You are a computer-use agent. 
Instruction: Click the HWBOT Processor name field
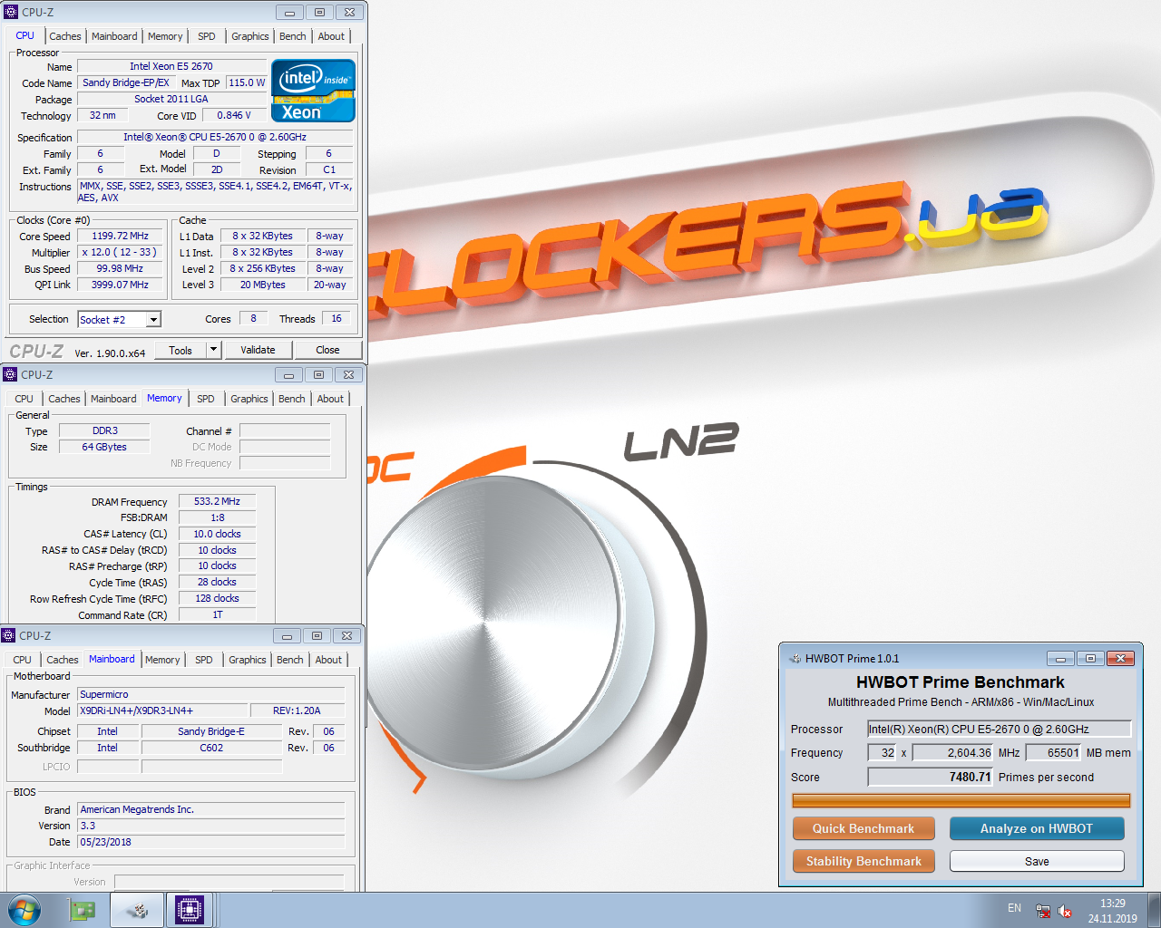(1000, 729)
